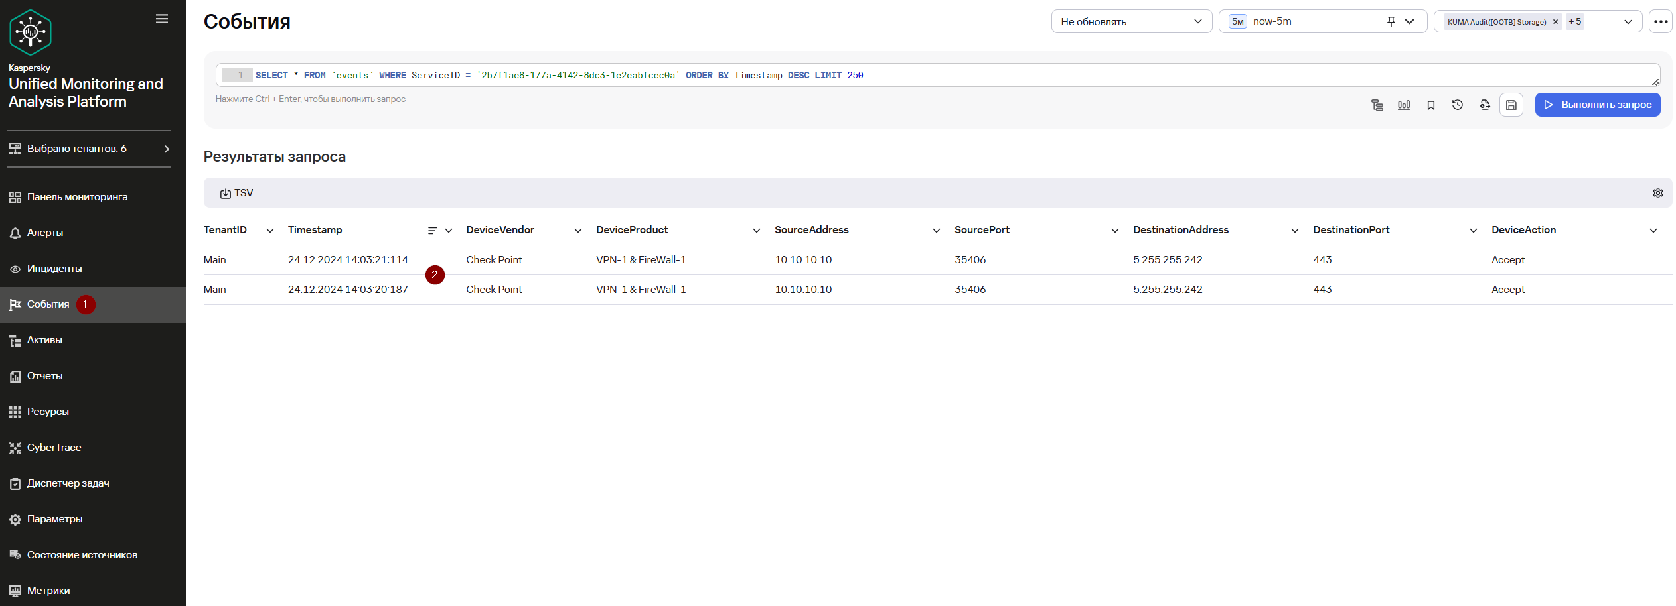The height and width of the screenshot is (606, 1676).
Task: Open the SourcePort column menu
Action: [1115, 231]
